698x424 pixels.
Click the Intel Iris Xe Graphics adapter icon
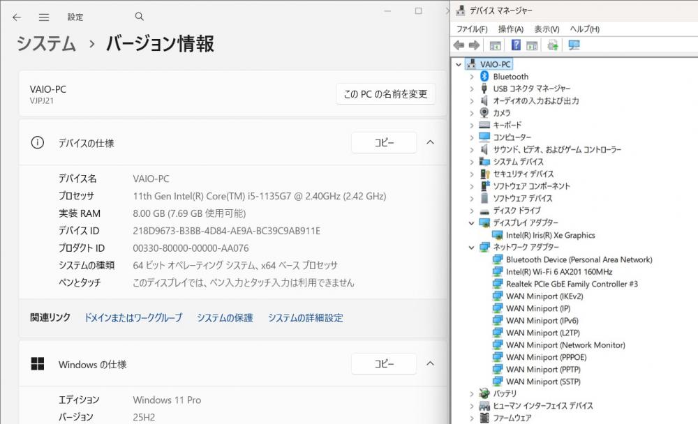497,235
